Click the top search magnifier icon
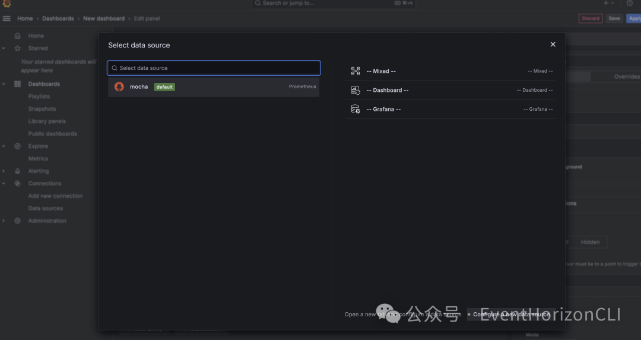This screenshot has height=340, width=641. 258,4
